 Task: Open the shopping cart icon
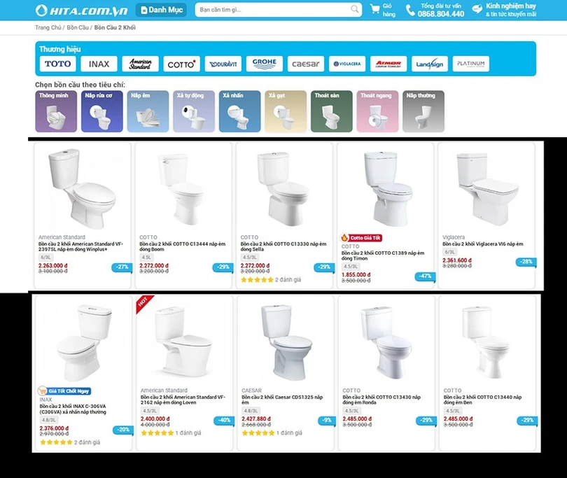point(375,9)
